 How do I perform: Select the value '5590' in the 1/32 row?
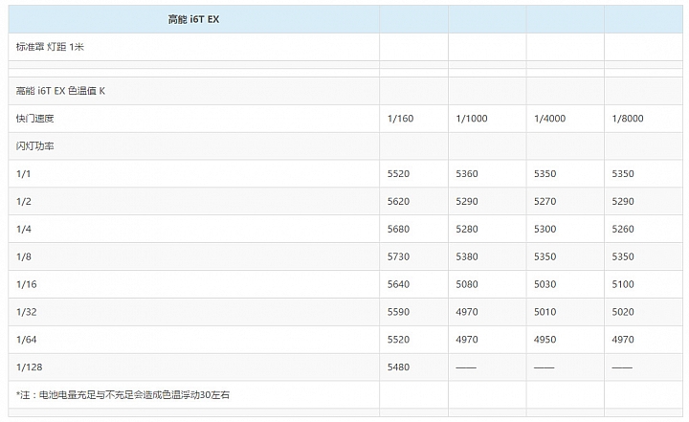[398, 313]
